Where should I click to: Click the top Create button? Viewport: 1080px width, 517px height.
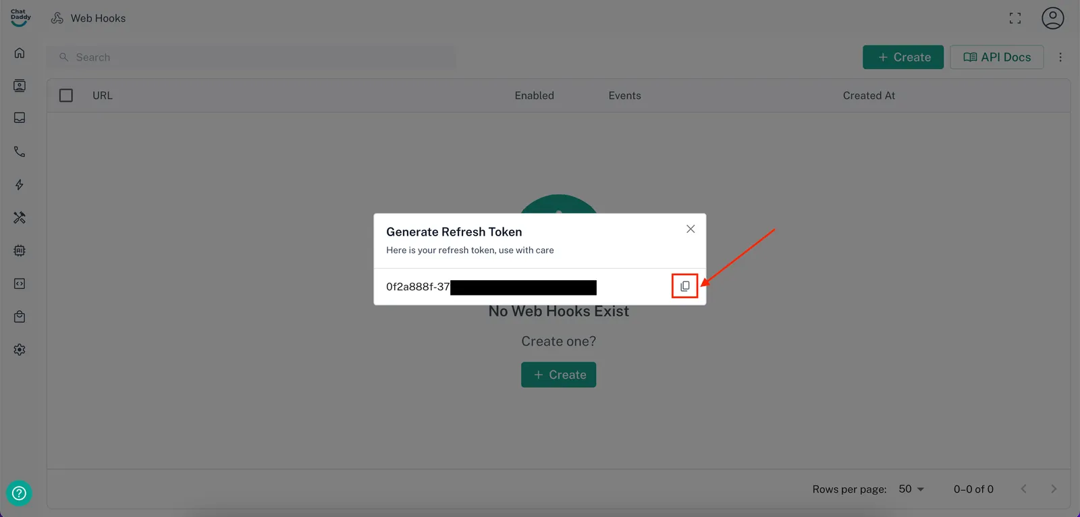pos(902,57)
